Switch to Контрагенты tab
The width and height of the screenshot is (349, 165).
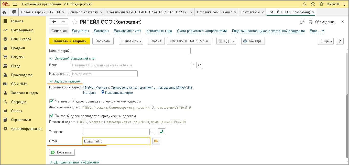pyautogui.click(x=250, y=12)
